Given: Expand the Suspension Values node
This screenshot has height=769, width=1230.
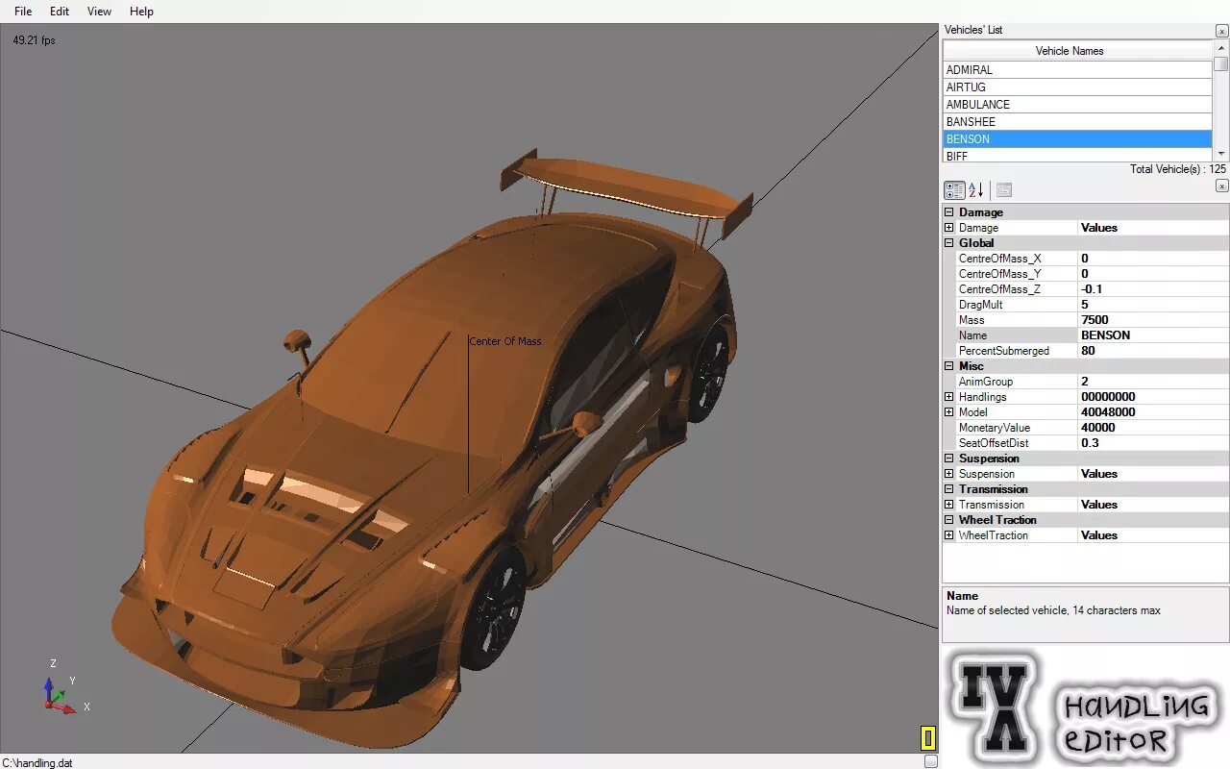Looking at the screenshot, I should 949,474.
